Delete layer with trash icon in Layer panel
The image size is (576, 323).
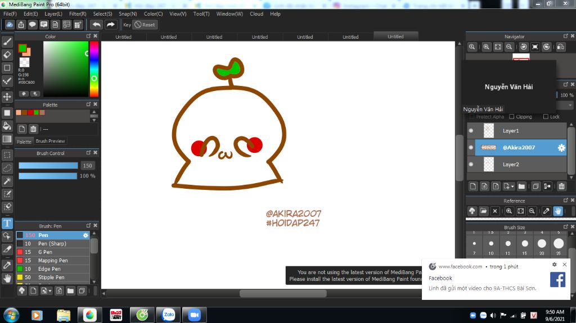click(x=562, y=186)
